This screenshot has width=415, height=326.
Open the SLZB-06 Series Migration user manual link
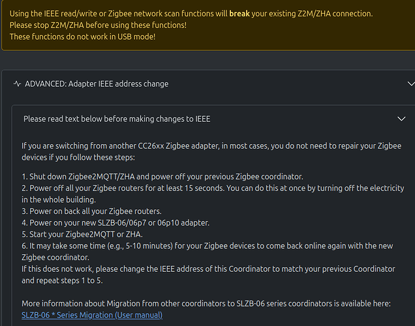pyautogui.click(x=92, y=315)
